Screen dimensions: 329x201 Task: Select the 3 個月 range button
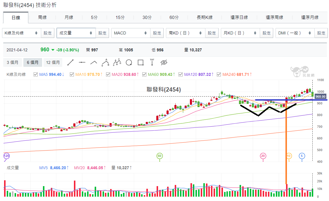[12, 62]
